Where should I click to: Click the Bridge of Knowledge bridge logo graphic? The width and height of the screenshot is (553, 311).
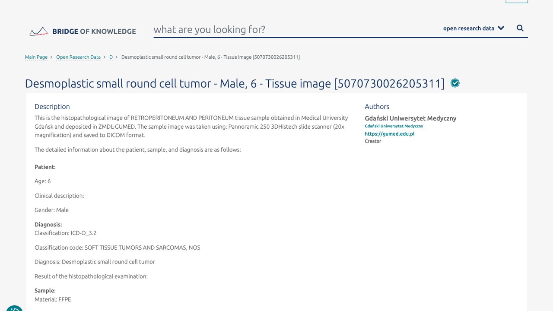[x=38, y=31]
